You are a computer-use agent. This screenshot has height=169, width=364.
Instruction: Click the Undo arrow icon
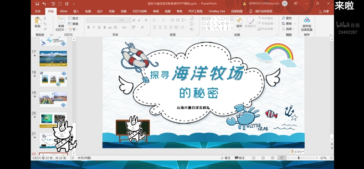44,4
